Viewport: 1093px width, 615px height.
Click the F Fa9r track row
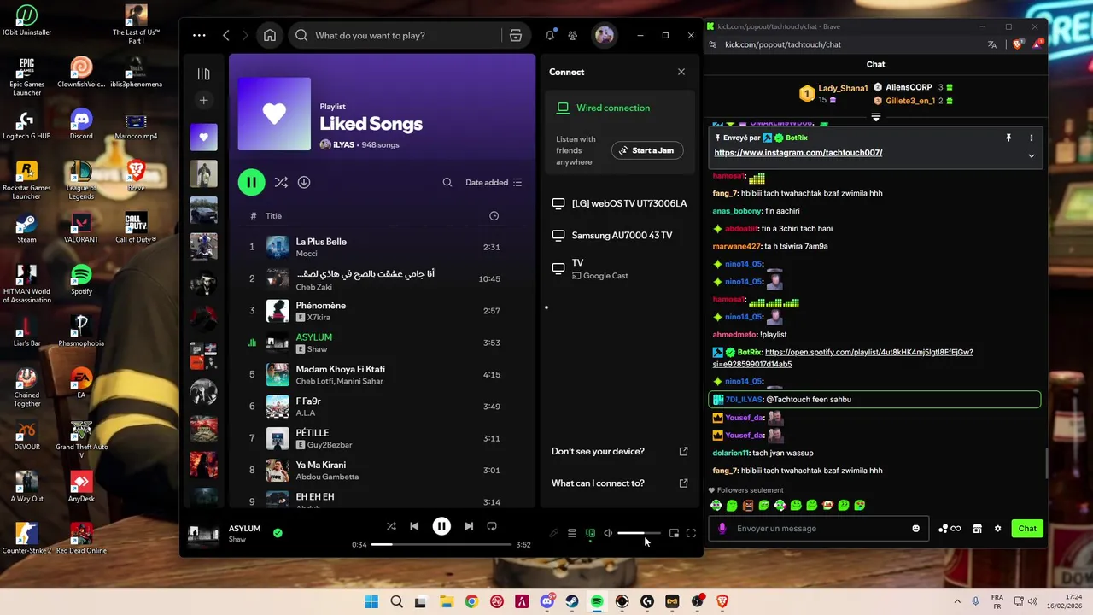pyautogui.click(x=382, y=407)
